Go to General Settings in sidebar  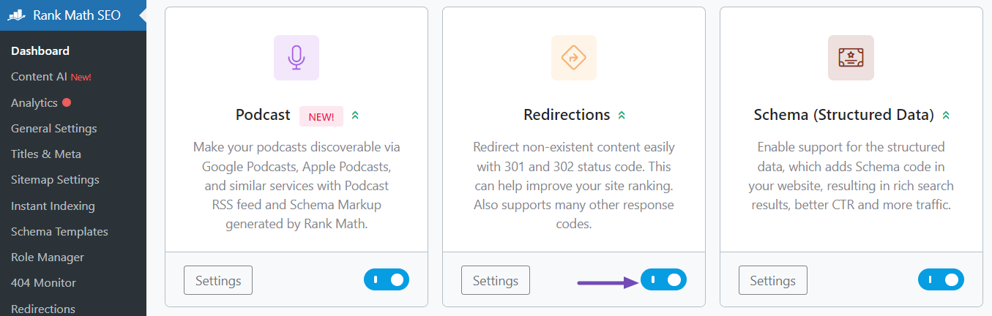[x=54, y=129]
